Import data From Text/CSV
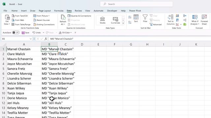 point(20,16)
